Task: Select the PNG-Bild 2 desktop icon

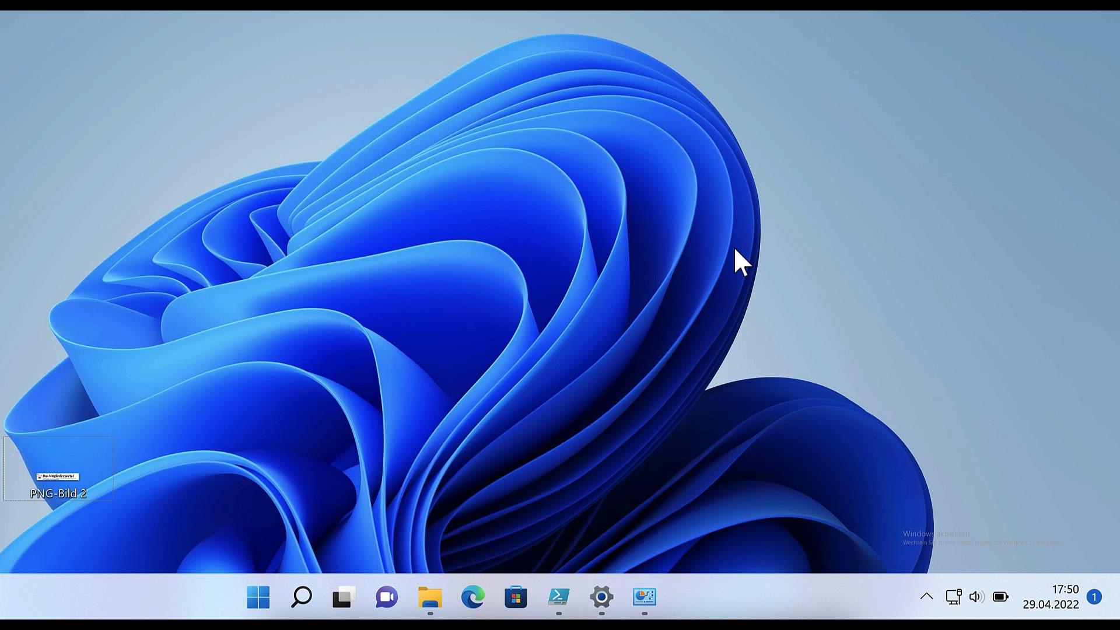Action: (x=58, y=476)
